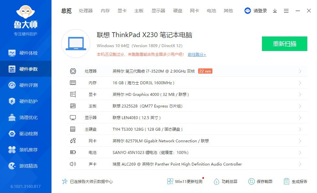The height and width of the screenshot is (193, 317).
Task: Open the hamburger menu at top right
Action: click(286, 11)
